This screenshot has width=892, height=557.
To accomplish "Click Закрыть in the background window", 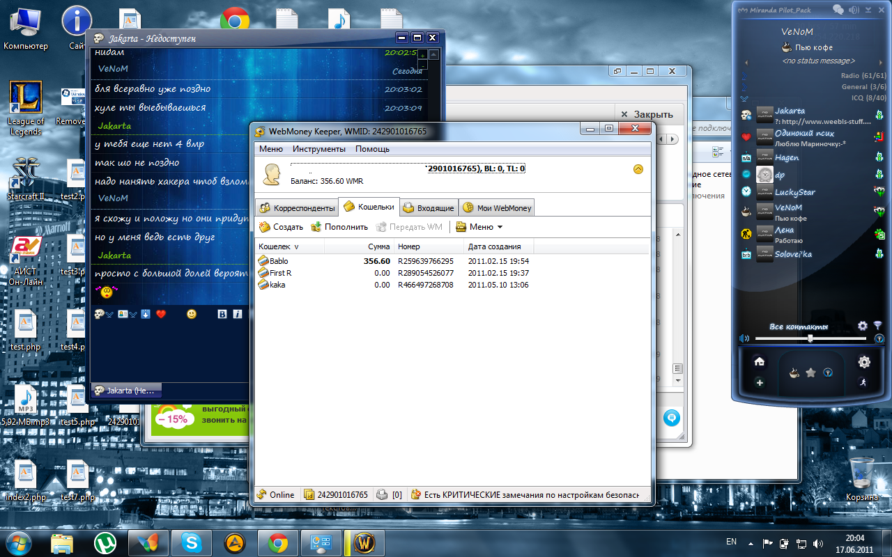I will pyautogui.click(x=647, y=114).
